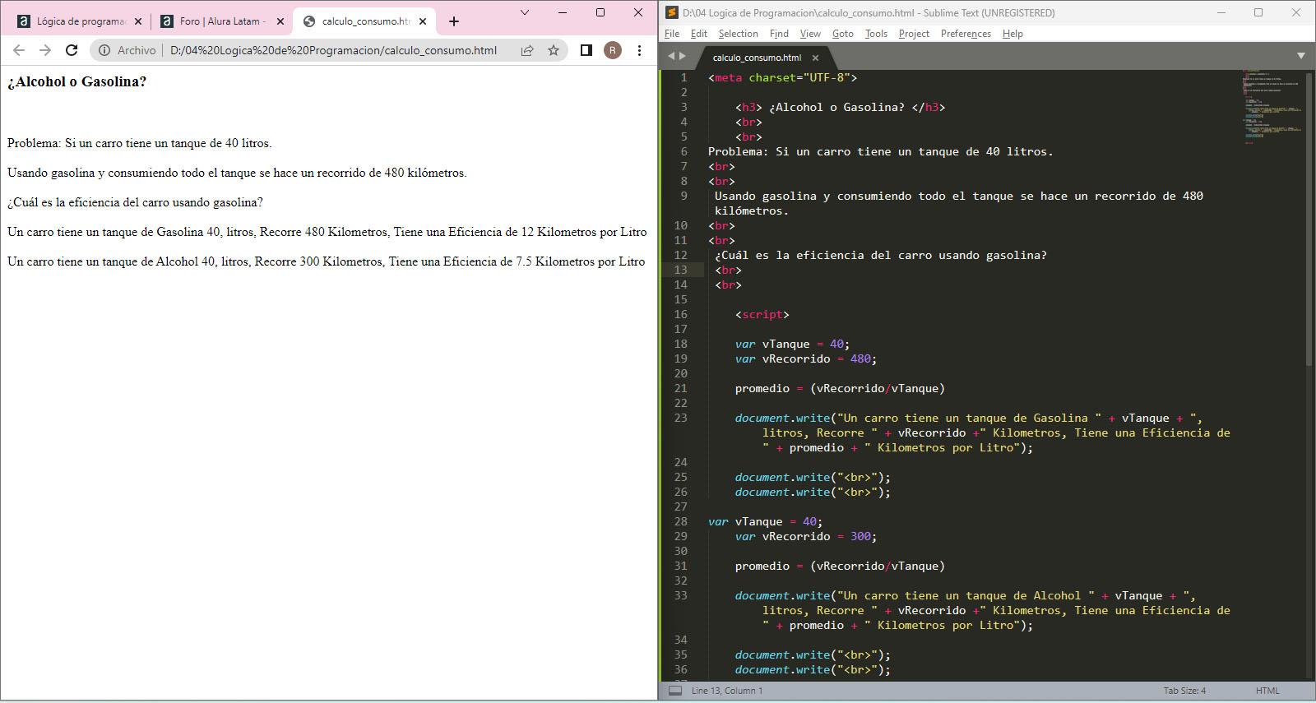Click line number 23 in gutter
This screenshot has width=1316, height=703.
coord(681,418)
